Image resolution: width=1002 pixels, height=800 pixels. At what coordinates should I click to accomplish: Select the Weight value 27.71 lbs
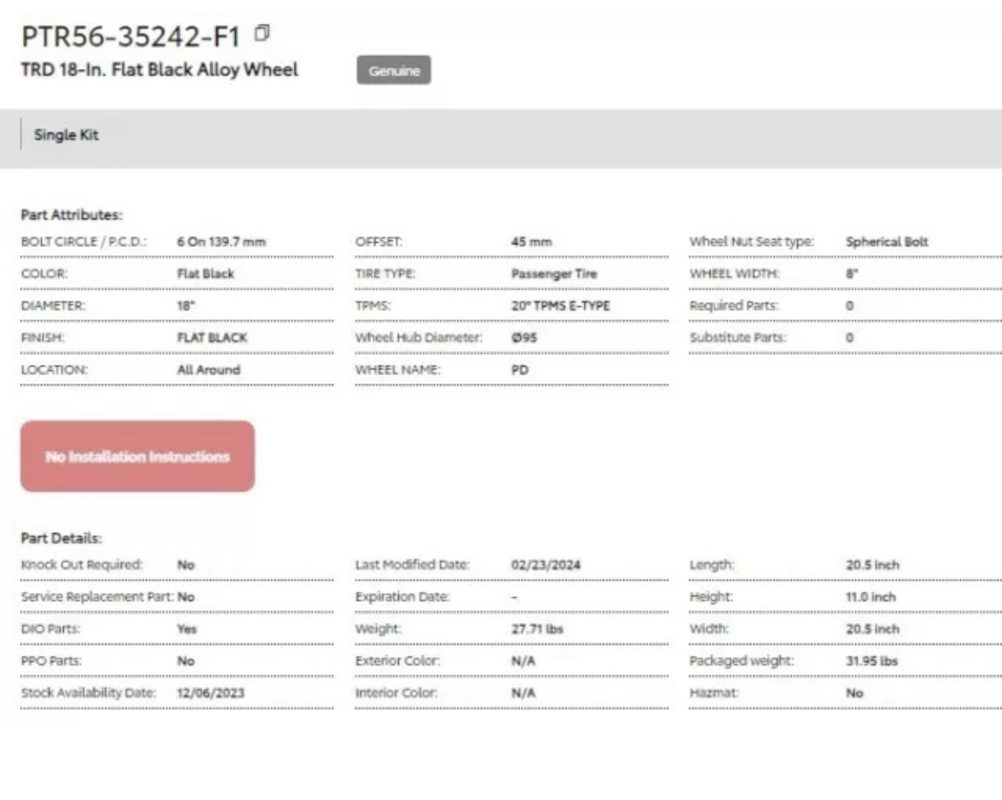(537, 629)
